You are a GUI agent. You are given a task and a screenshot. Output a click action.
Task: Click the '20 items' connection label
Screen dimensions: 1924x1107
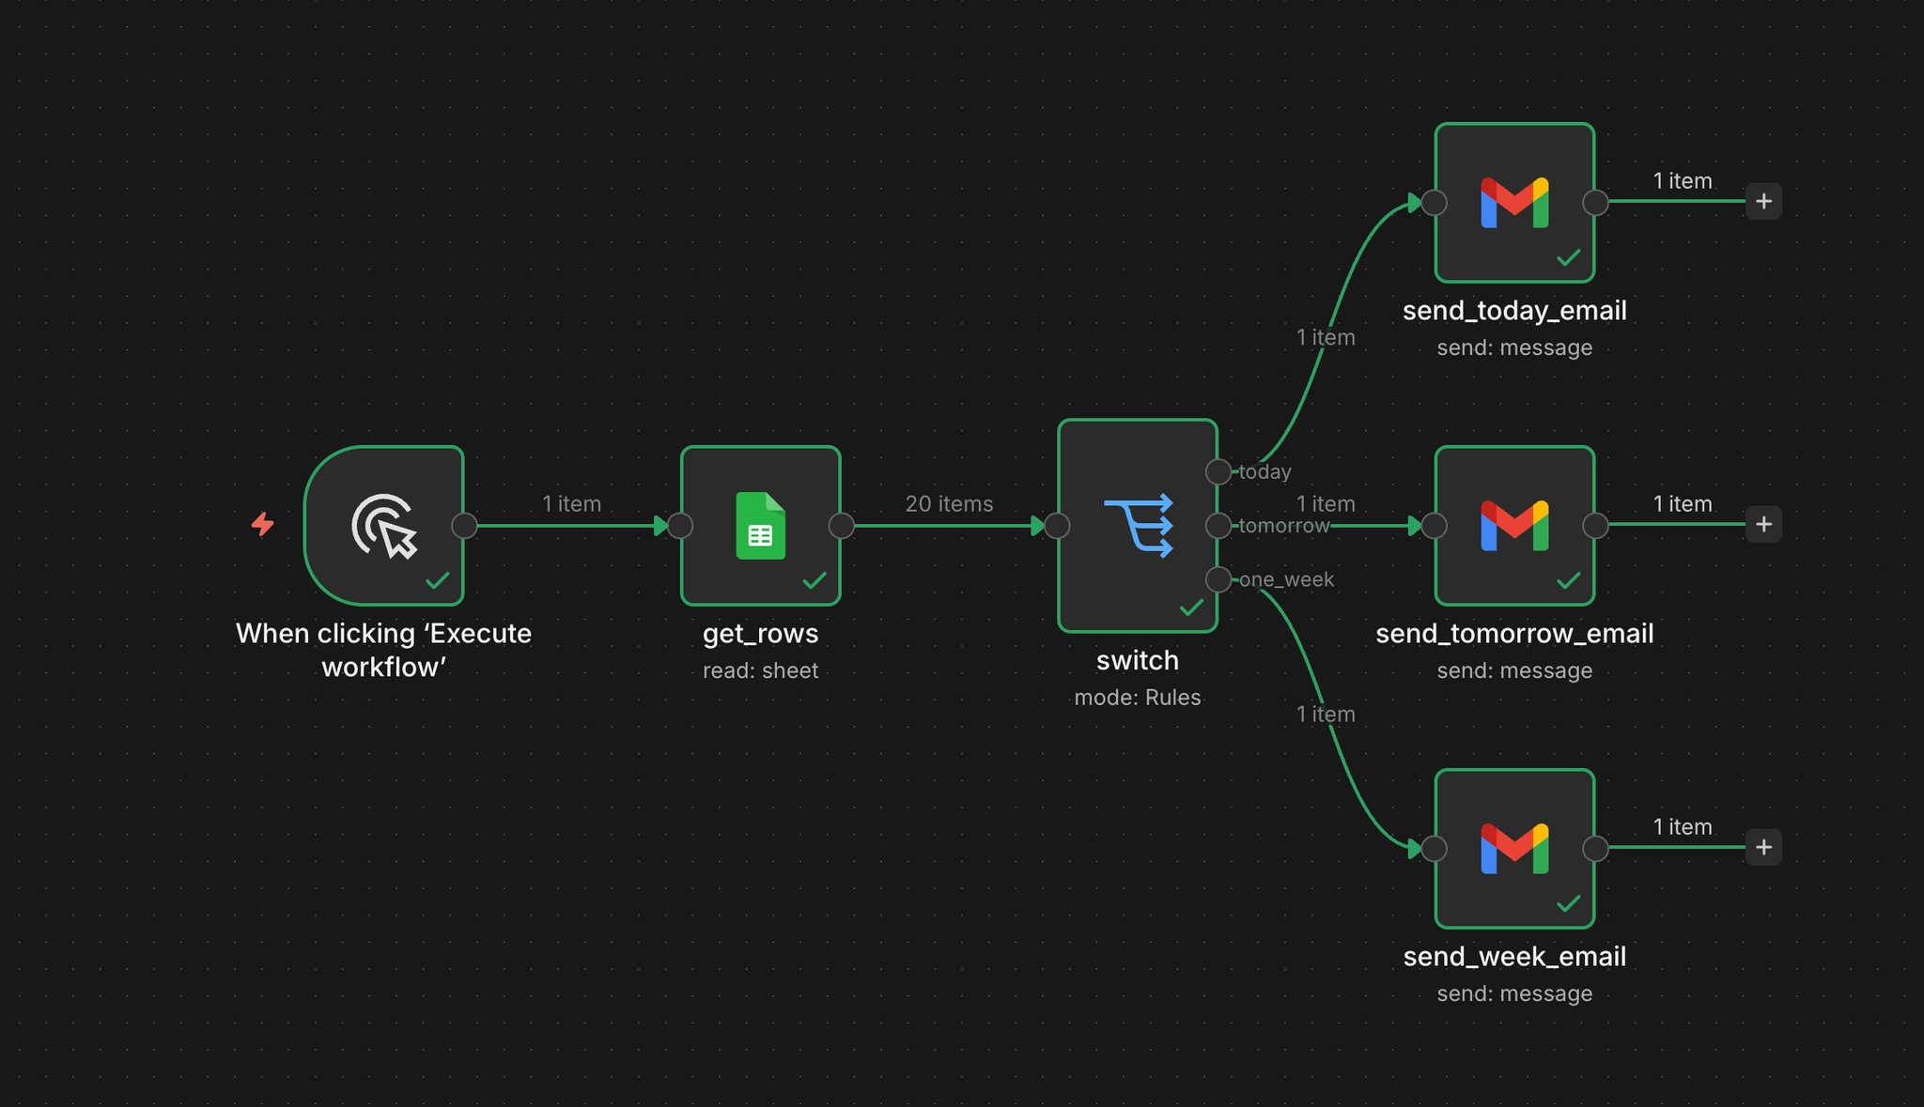tap(949, 504)
